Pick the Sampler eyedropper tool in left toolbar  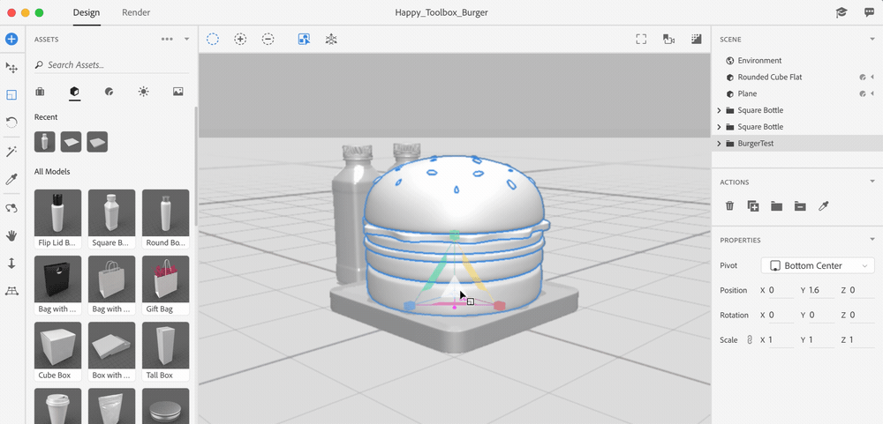pyautogui.click(x=11, y=180)
